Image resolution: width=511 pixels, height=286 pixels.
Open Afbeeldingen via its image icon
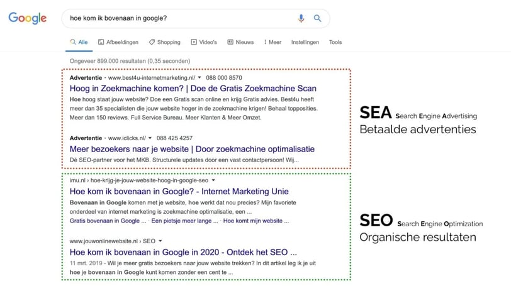pos(101,42)
